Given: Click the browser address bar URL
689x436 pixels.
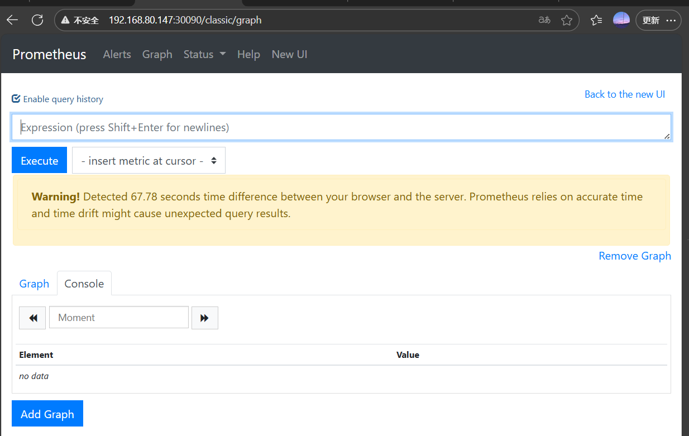Looking at the screenshot, I should [x=185, y=20].
